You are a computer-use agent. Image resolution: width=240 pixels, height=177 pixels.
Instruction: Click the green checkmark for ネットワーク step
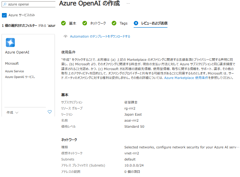click(85, 23)
